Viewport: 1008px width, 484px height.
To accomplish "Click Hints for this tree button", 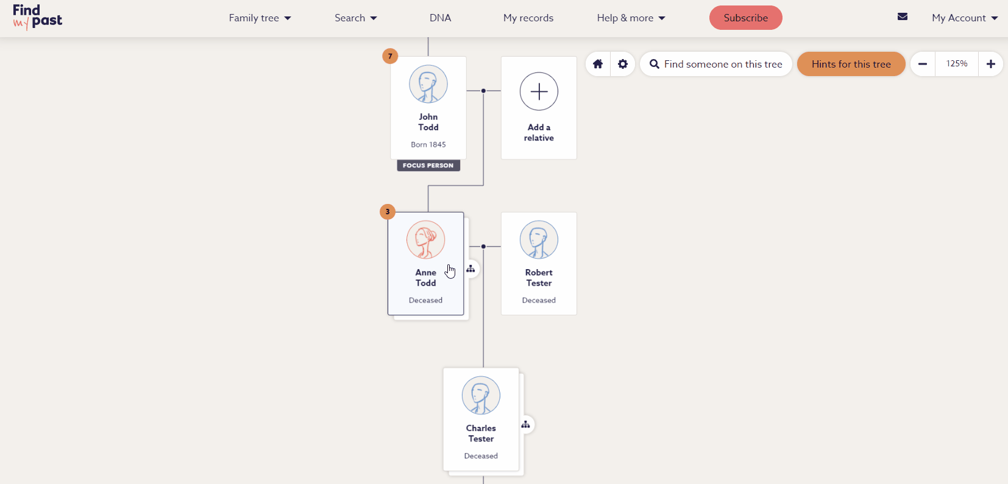I will (x=851, y=64).
